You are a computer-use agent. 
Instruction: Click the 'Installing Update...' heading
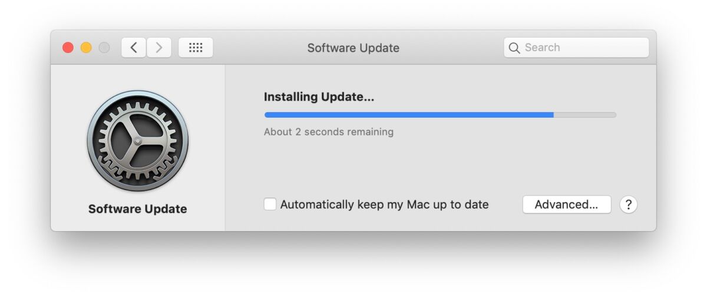click(319, 97)
